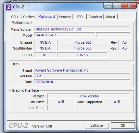Click the Chipset nForce 560 field

pos(82,42)
